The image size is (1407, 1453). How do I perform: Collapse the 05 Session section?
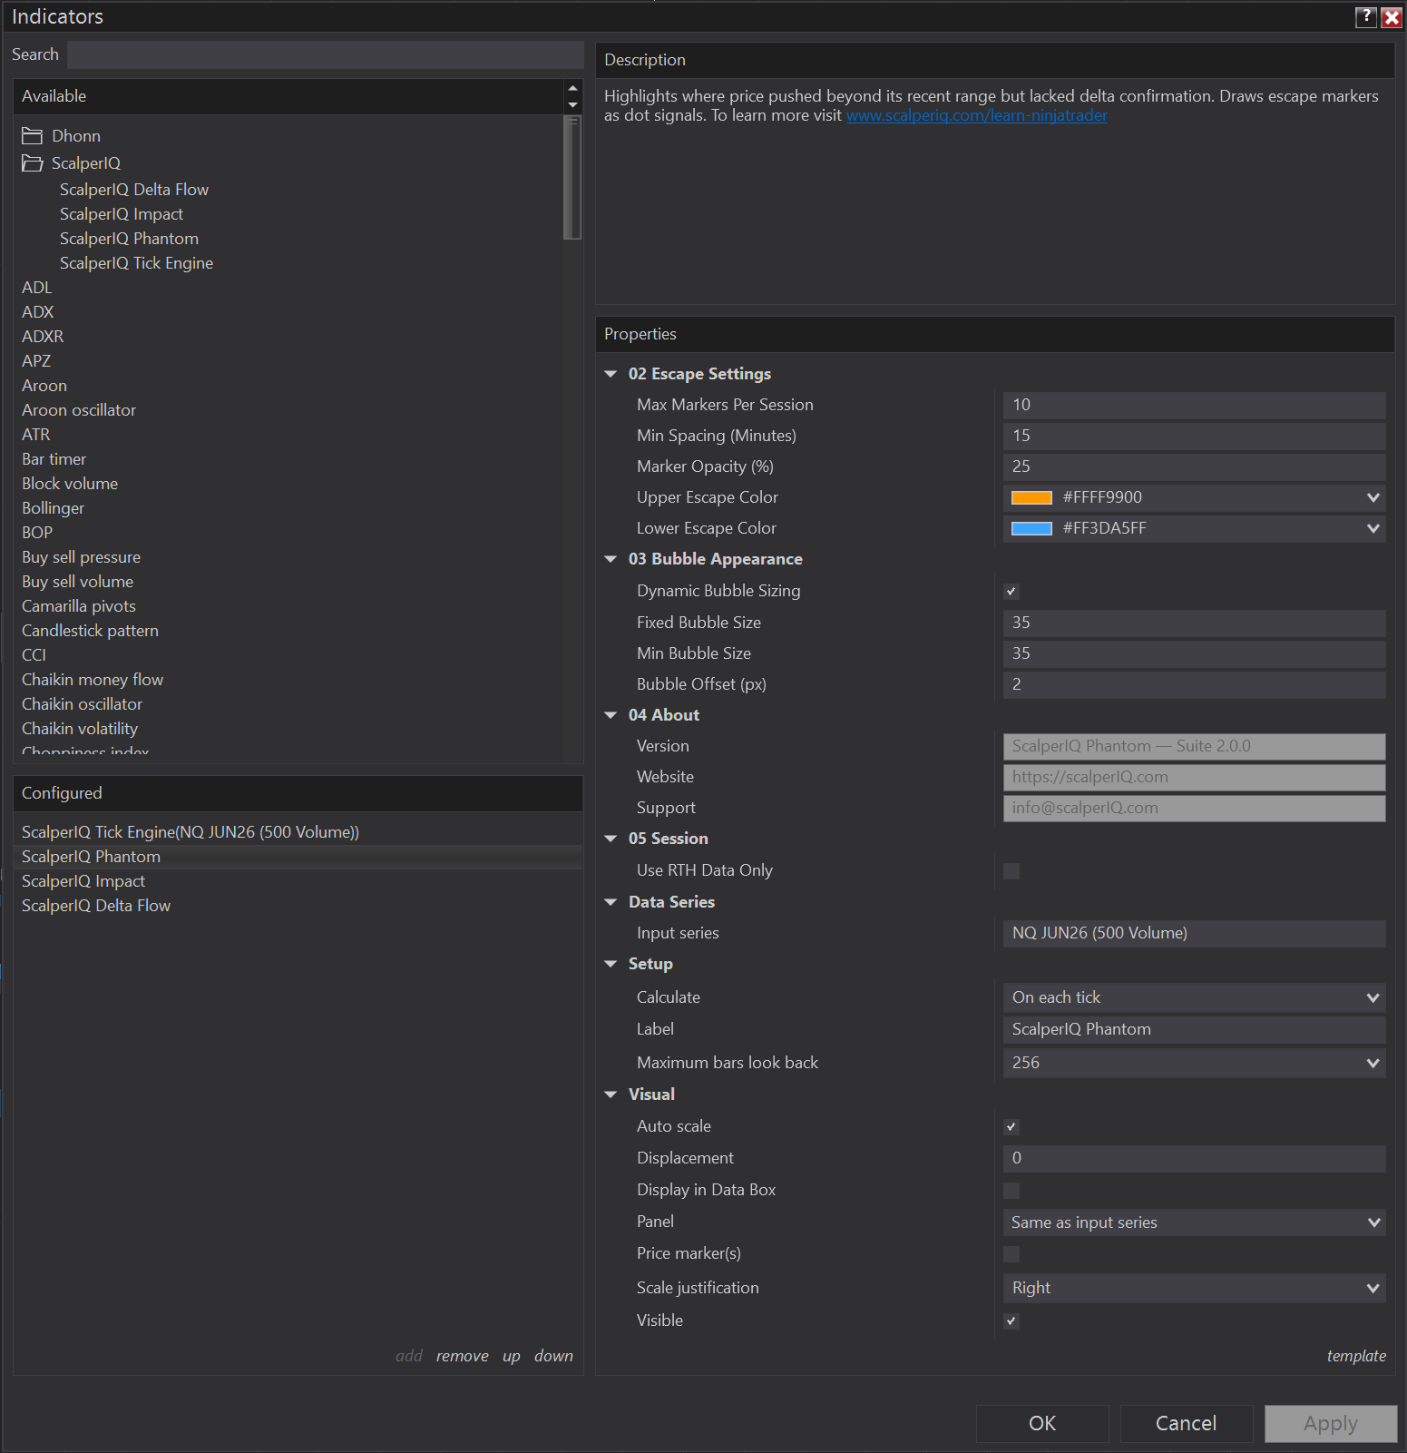pos(611,839)
